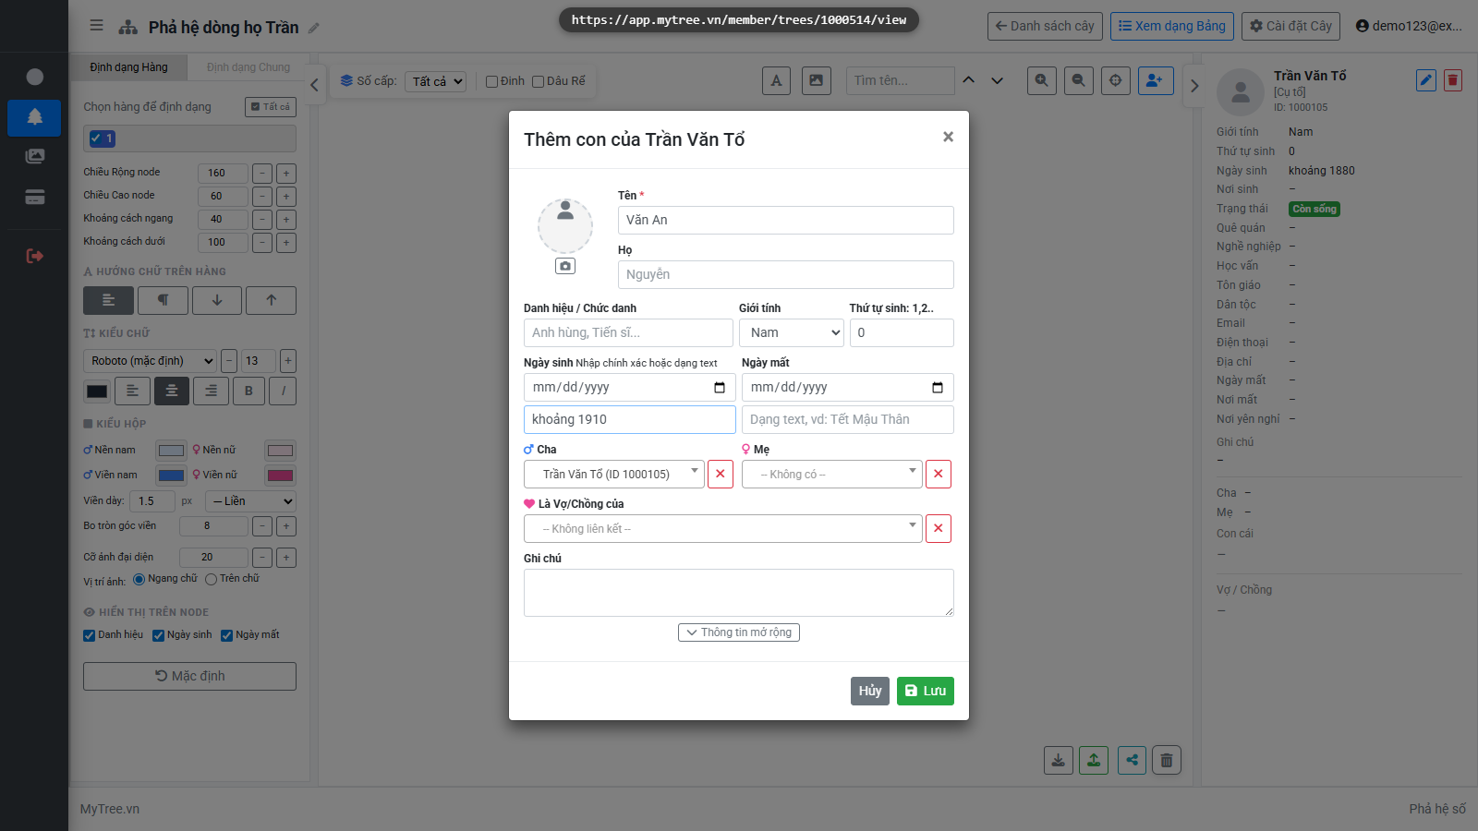Click the Mặc định reset button
1478x831 pixels.
(189, 676)
